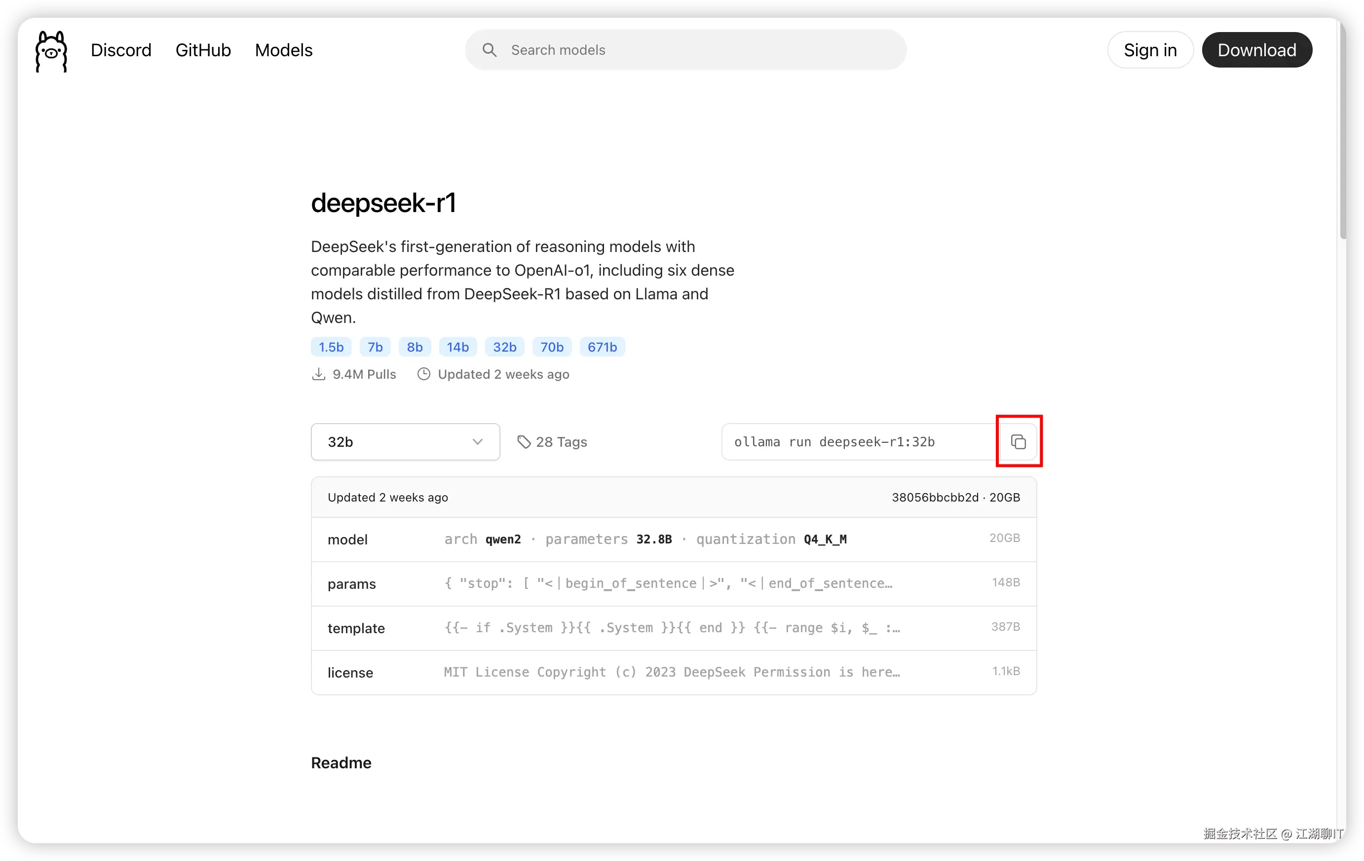Go to GitHub from navigation
The image size is (1364, 861).
click(x=203, y=50)
